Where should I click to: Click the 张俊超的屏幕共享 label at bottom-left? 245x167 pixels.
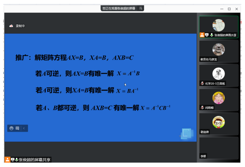[35, 160]
